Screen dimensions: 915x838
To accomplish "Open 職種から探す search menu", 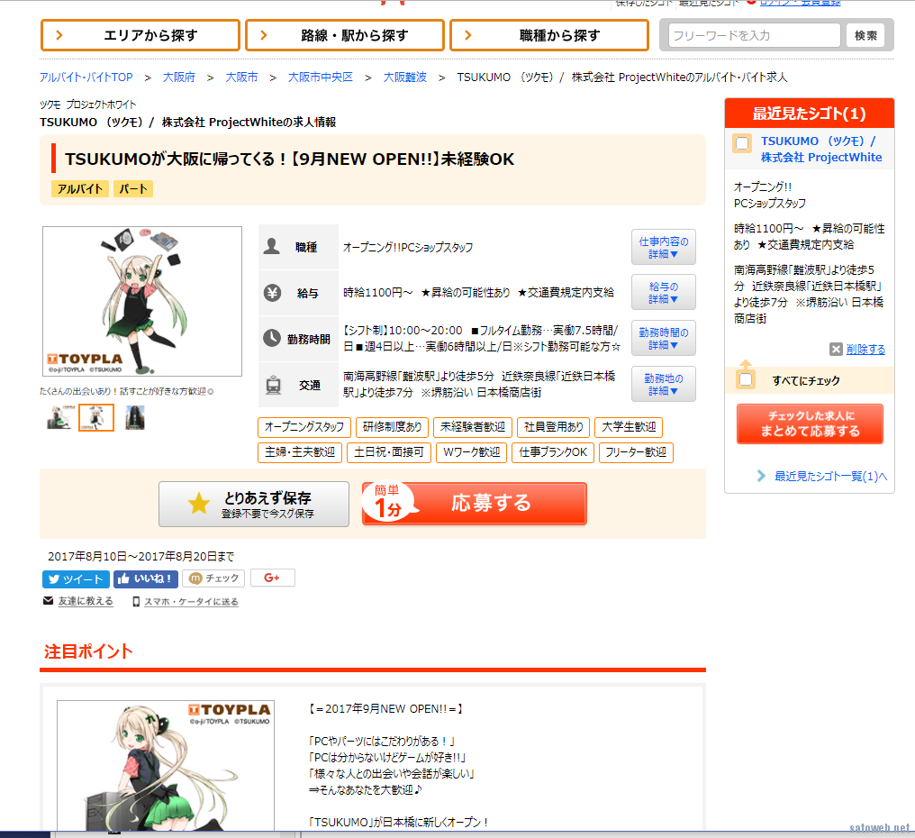I will [549, 35].
